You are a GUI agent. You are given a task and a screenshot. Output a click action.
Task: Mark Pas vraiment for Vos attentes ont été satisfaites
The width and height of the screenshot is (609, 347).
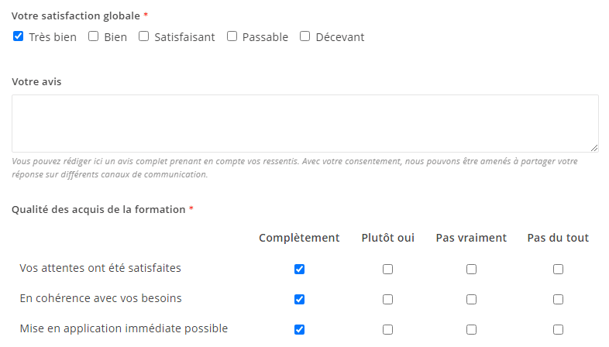(472, 269)
